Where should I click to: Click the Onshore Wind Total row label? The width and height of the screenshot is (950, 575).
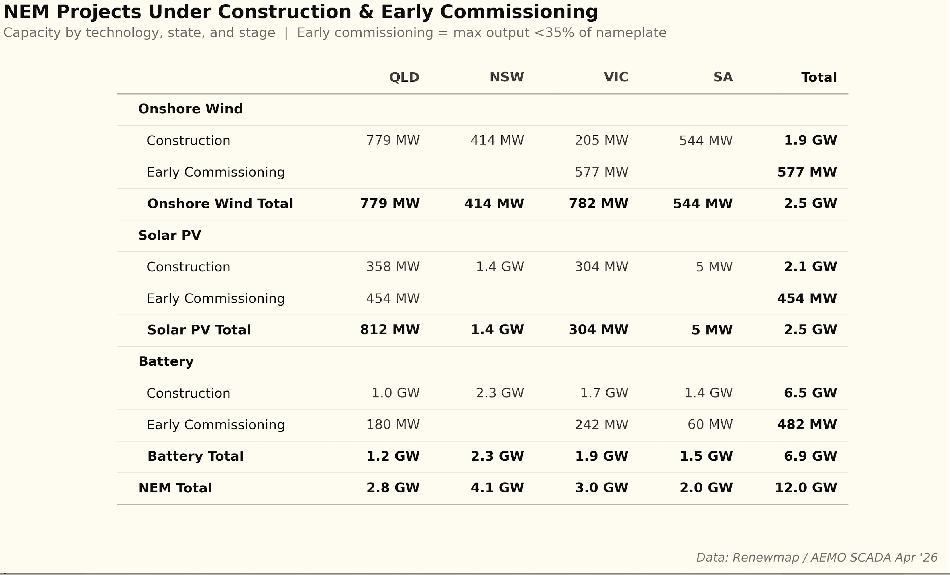tap(220, 204)
